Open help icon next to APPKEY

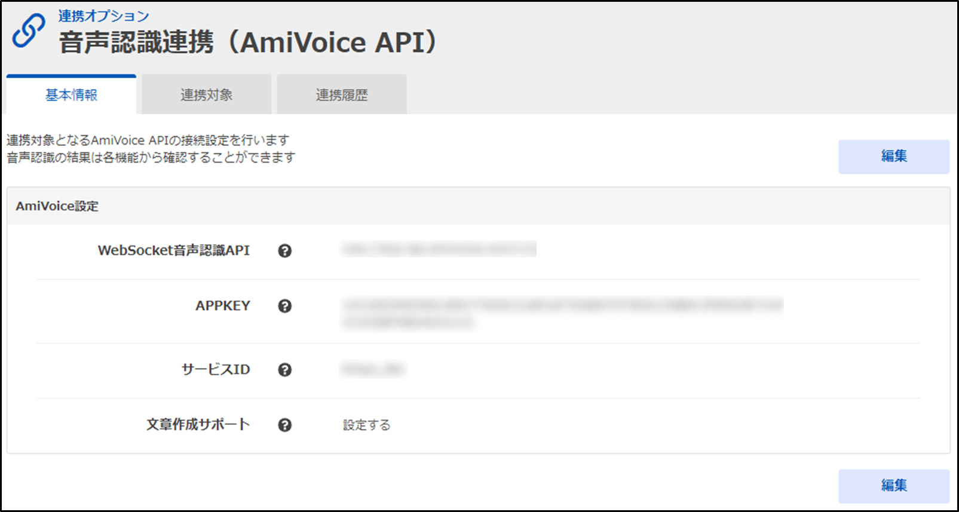(285, 306)
